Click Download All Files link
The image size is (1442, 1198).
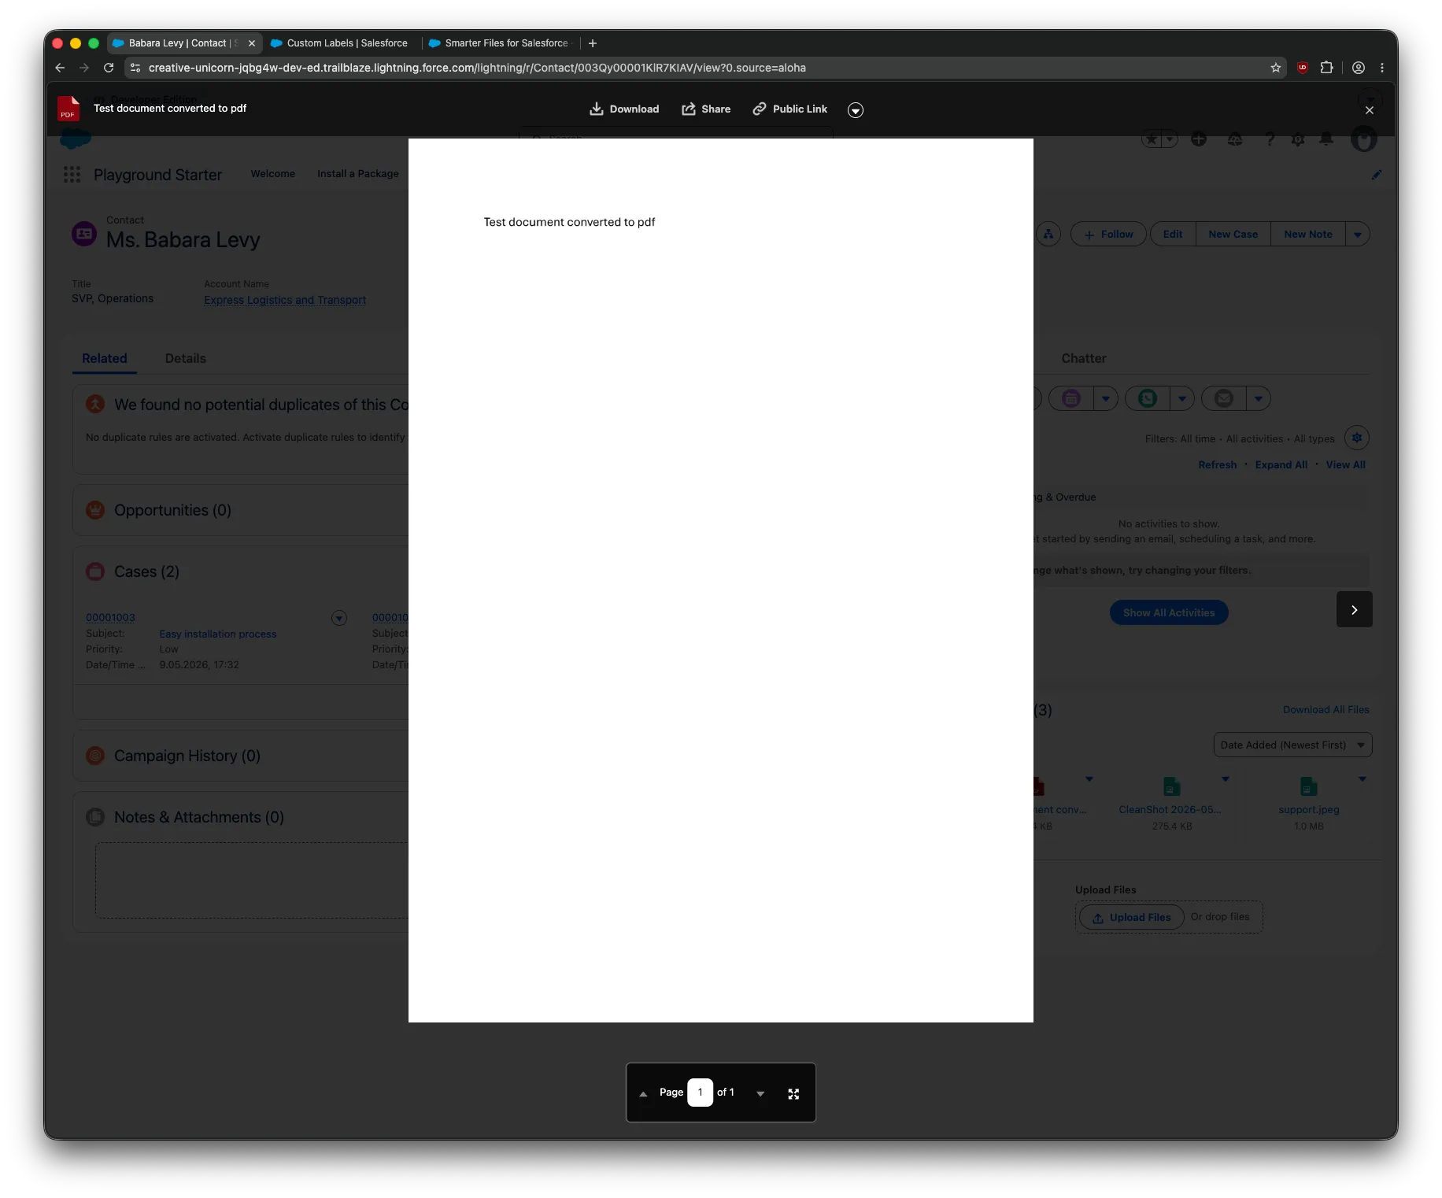[1326, 710]
